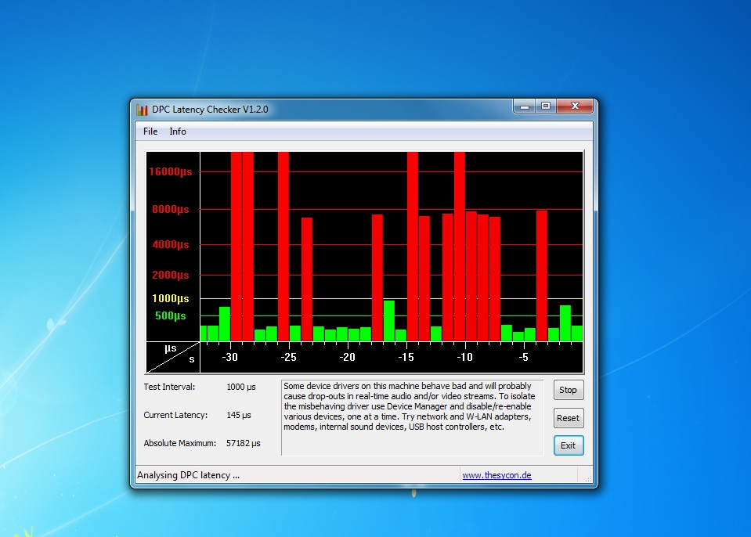Click the -10 time axis label
The height and width of the screenshot is (537, 751).
pos(464,357)
